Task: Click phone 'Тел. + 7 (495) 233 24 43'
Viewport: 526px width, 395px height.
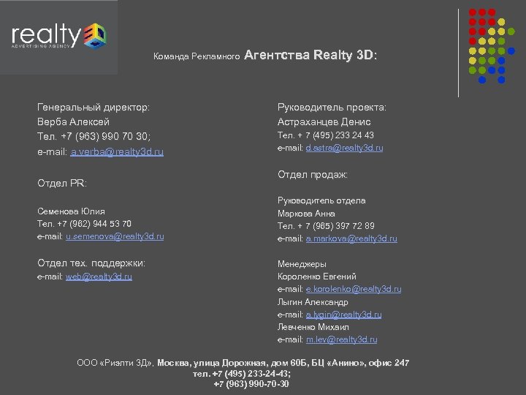Action: tap(325, 135)
